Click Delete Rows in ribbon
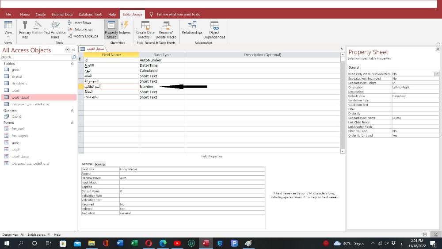Image resolution: width=442 pixels, height=249 pixels. point(80,29)
